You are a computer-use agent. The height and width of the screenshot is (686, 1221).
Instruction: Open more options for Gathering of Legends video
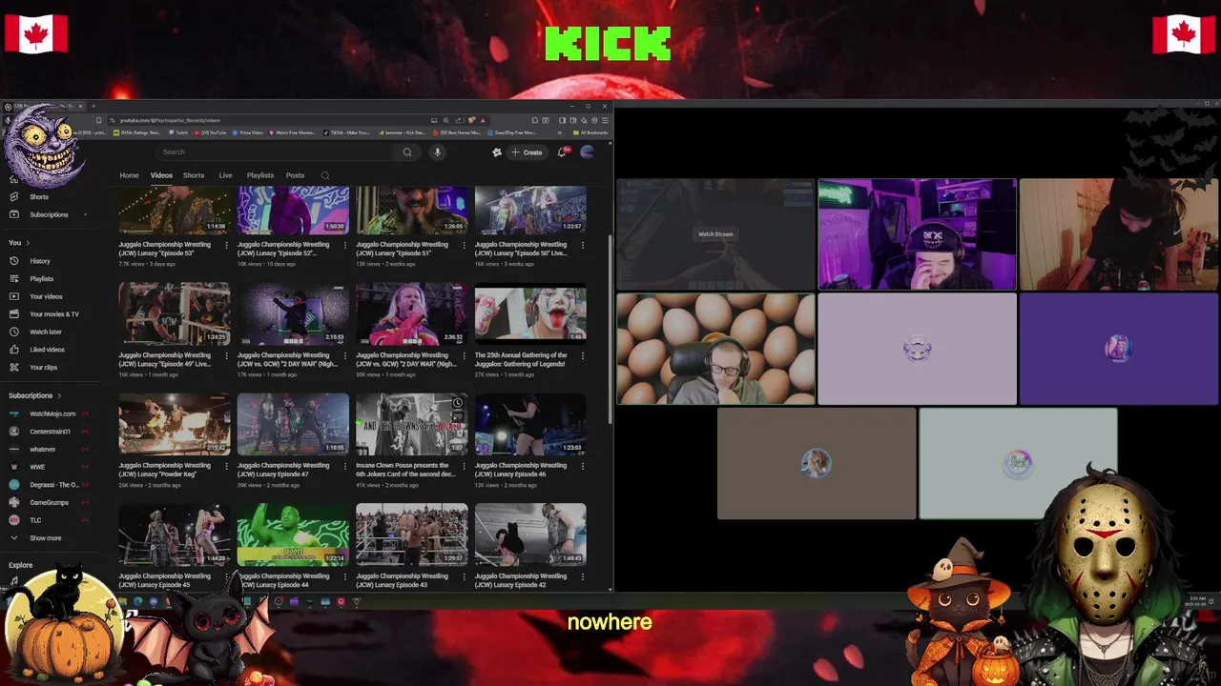pos(583,356)
